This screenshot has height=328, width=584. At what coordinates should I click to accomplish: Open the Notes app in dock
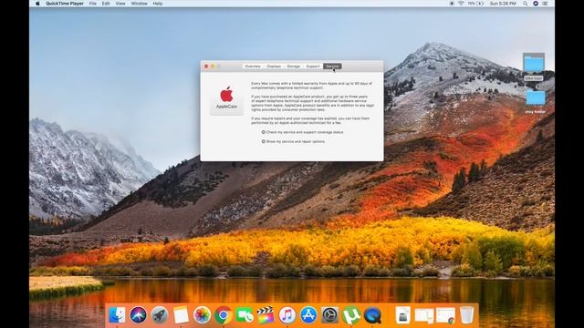tap(181, 315)
